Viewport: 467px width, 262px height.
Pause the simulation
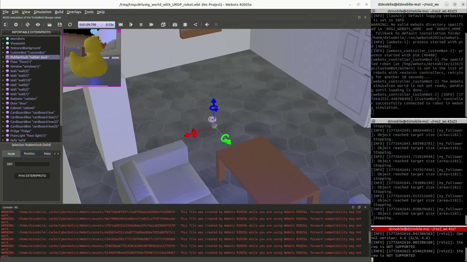coord(141,24)
